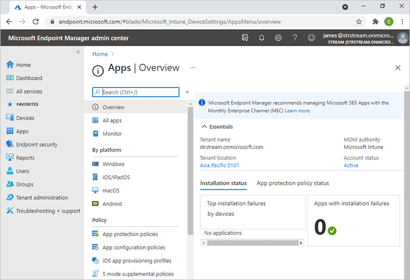Image resolution: width=410 pixels, height=280 pixels.
Task: Open the directory and subscription filter icon
Action: point(245,38)
